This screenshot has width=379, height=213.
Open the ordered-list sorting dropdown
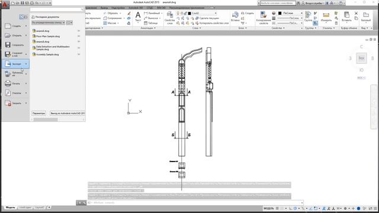click(48, 22)
